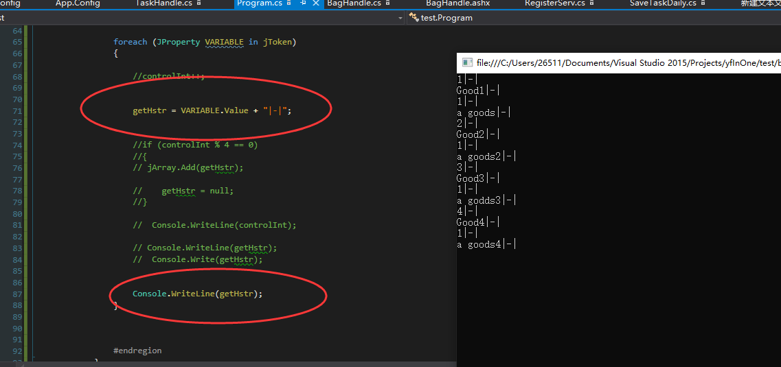This screenshot has height=367, width=781.
Task: Click line number 64 in the margin
Action: tap(17, 31)
